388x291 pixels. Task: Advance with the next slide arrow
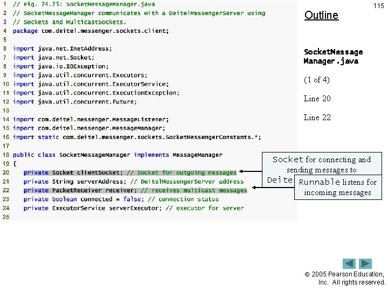pyautogui.click(x=365, y=264)
